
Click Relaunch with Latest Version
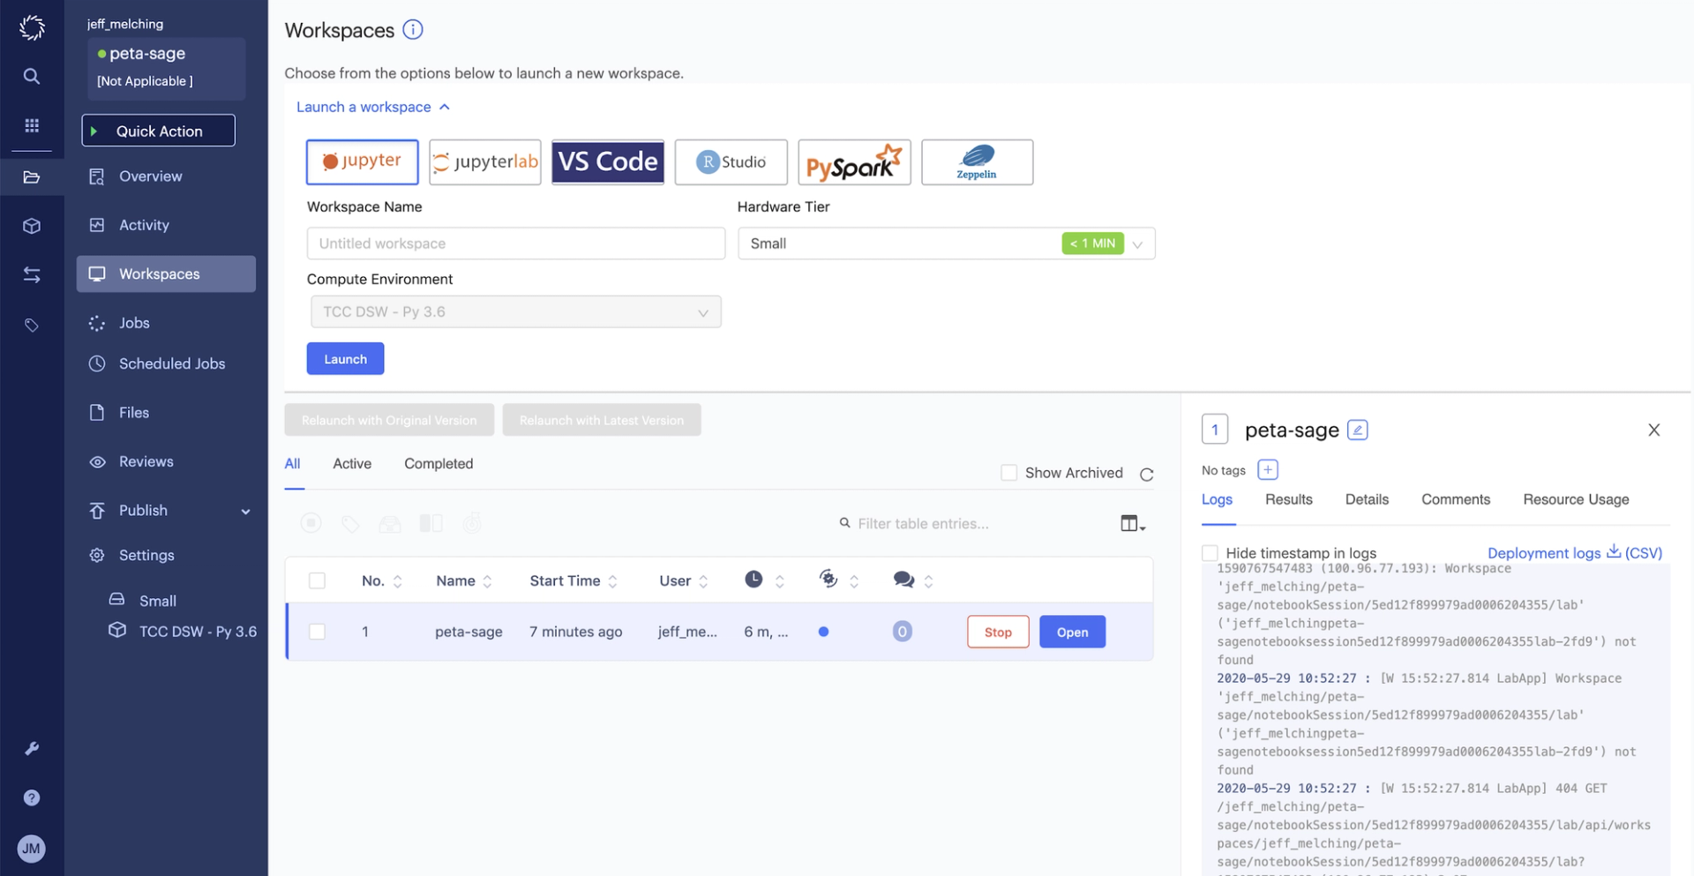[602, 420]
